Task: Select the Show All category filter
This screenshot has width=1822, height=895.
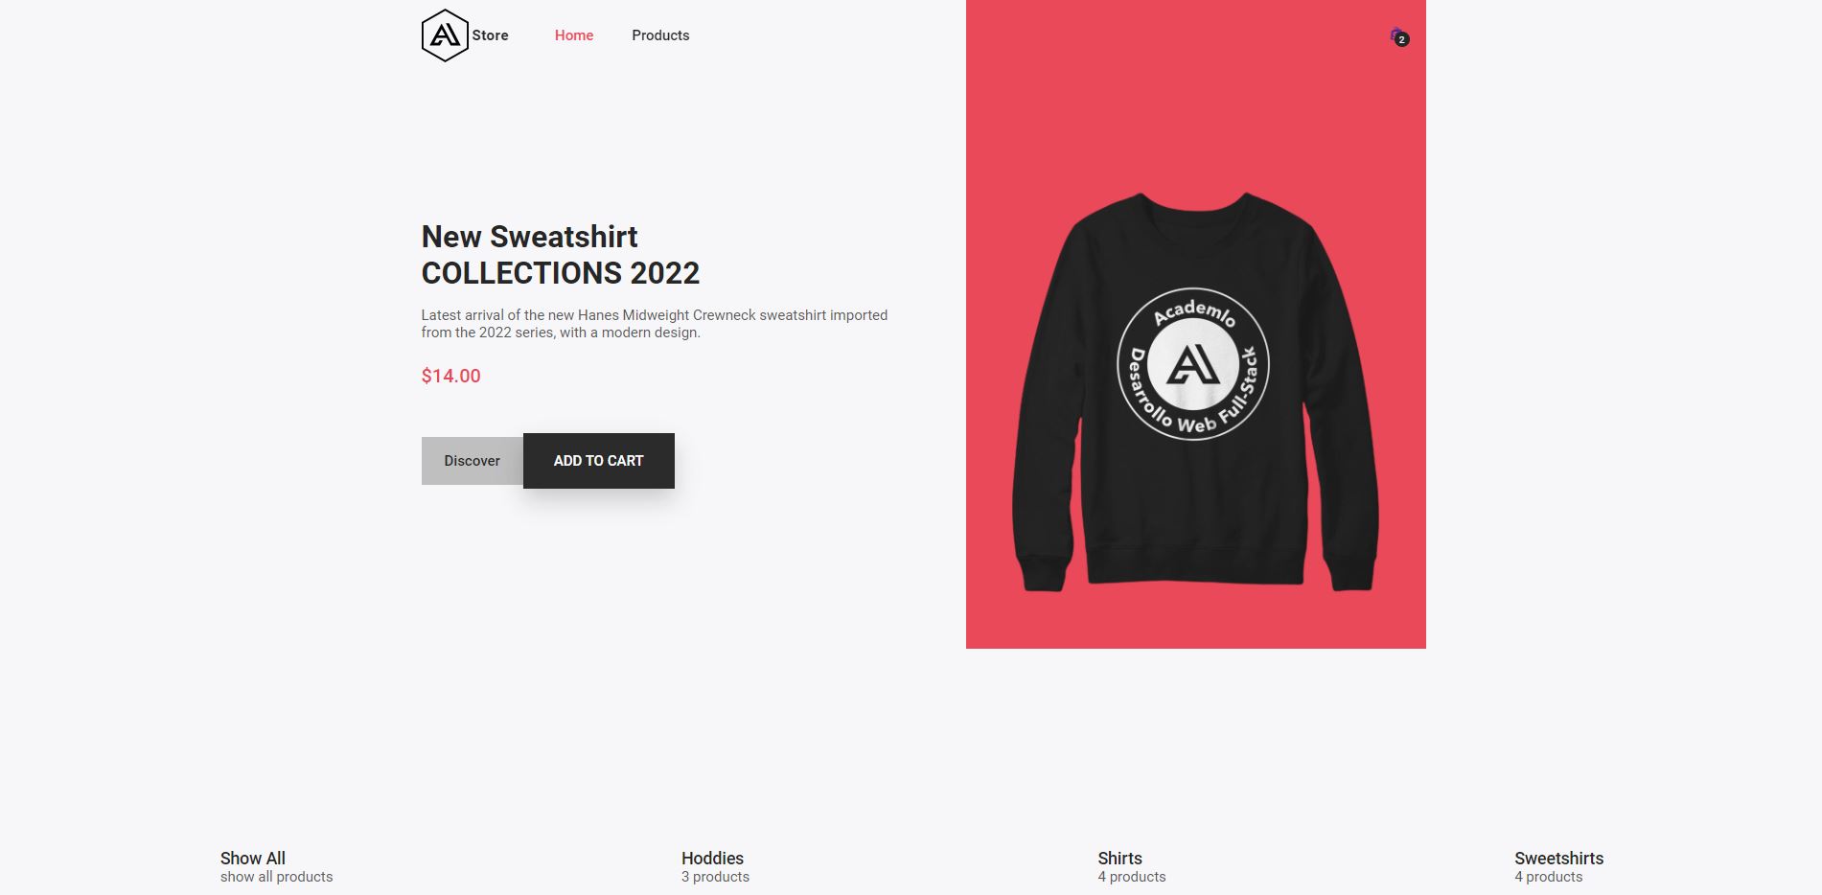Action: (x=253, y=859)
